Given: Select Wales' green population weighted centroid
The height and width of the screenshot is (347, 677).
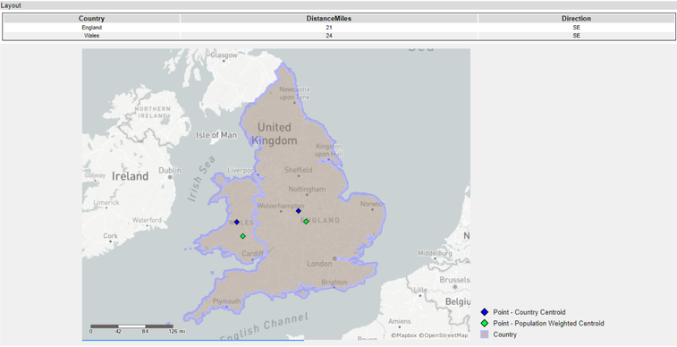Looking at the screenshot, I should pyautogui.click(x=243, y=236).
